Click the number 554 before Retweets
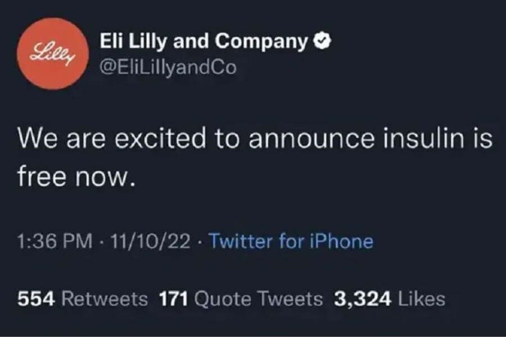 [35, 299]
